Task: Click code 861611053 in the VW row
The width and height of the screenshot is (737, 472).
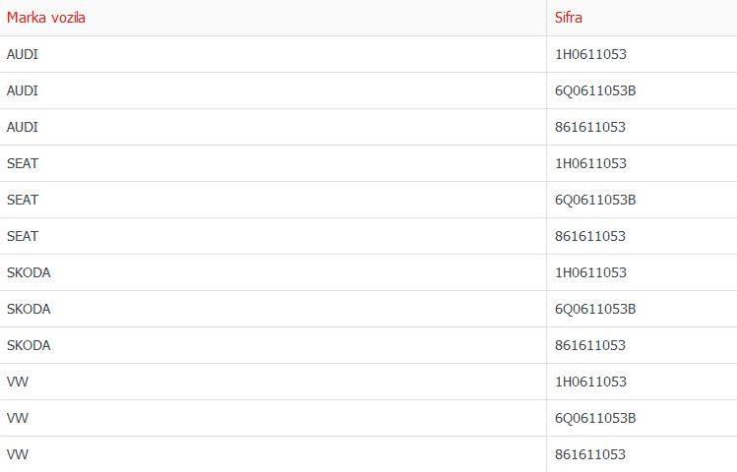Action: [x=590, y=454]
